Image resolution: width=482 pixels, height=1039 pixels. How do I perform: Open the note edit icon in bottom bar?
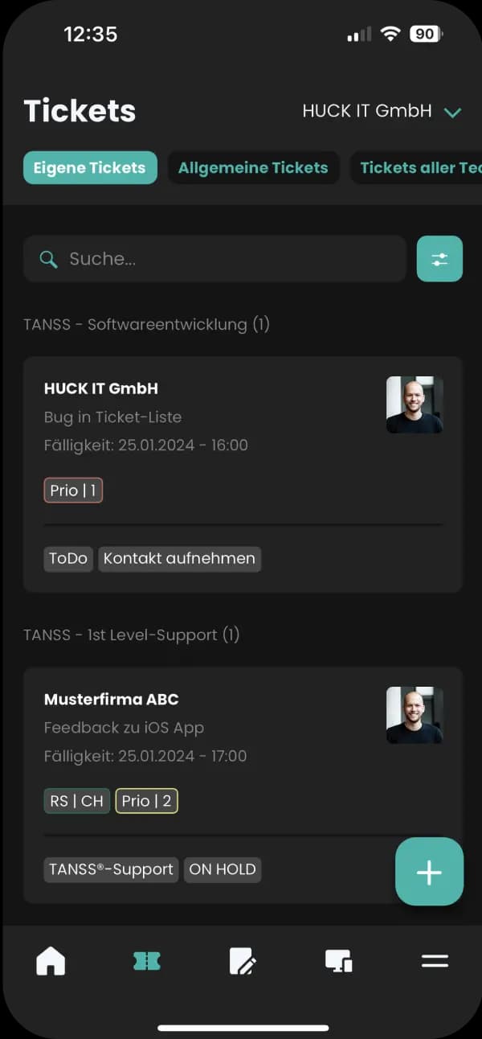[243, 961]
